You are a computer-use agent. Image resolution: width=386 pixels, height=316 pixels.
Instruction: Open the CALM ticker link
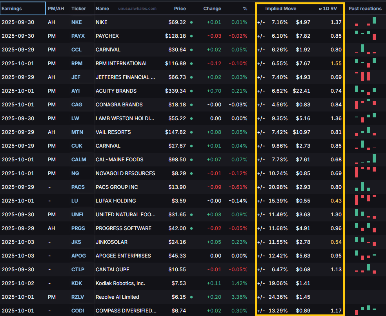pos(78,160)
